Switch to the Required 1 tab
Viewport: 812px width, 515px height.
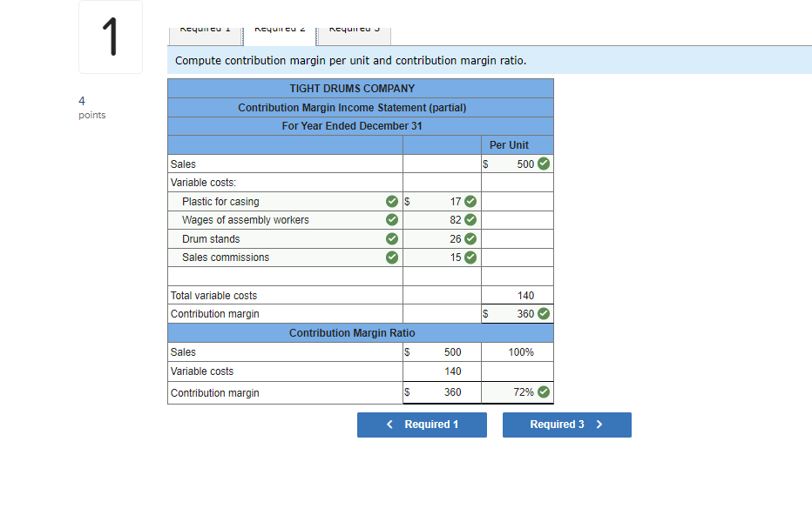(206, 36)
